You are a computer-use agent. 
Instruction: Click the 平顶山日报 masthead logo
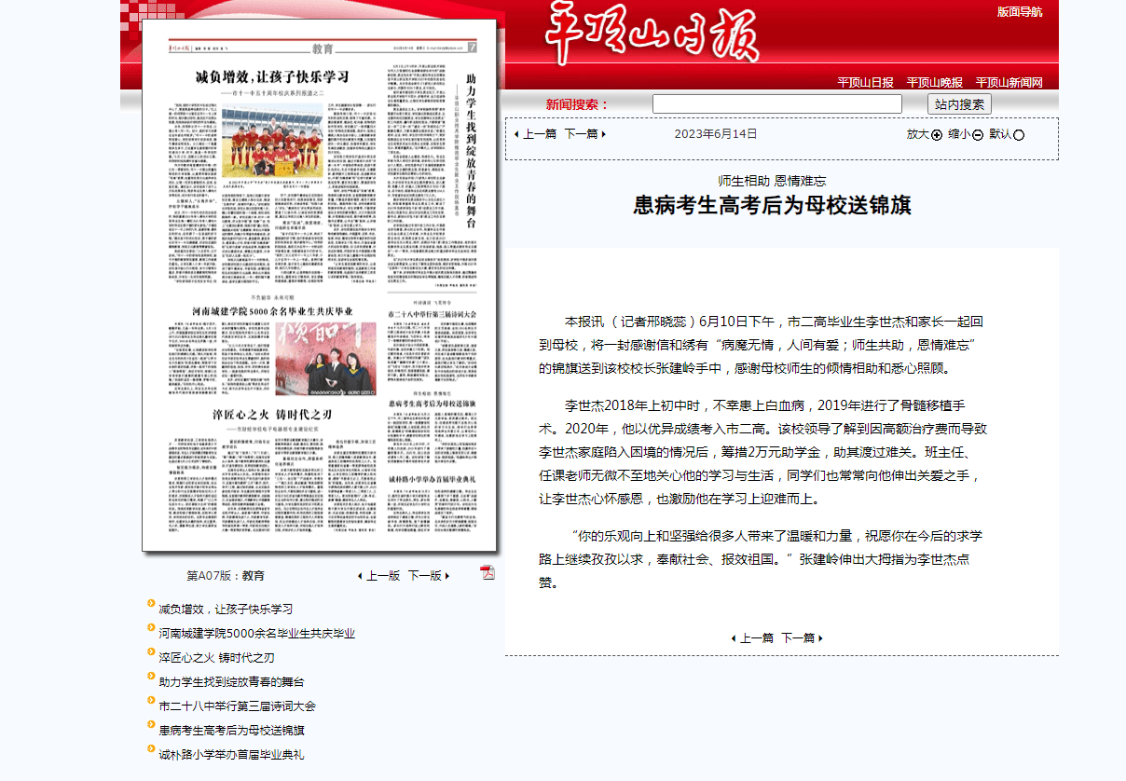pyautogui.click(x=652, y=34)
